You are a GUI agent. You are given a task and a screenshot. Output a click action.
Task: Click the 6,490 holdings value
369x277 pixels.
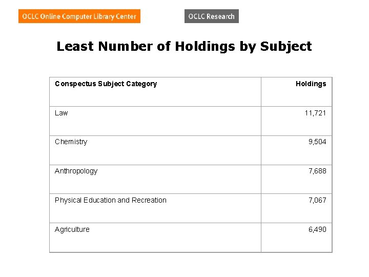tap(317, 229)
